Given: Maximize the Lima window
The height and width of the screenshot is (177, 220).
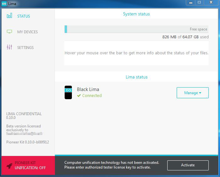Looking at the screenshot, I should [199, 3].
